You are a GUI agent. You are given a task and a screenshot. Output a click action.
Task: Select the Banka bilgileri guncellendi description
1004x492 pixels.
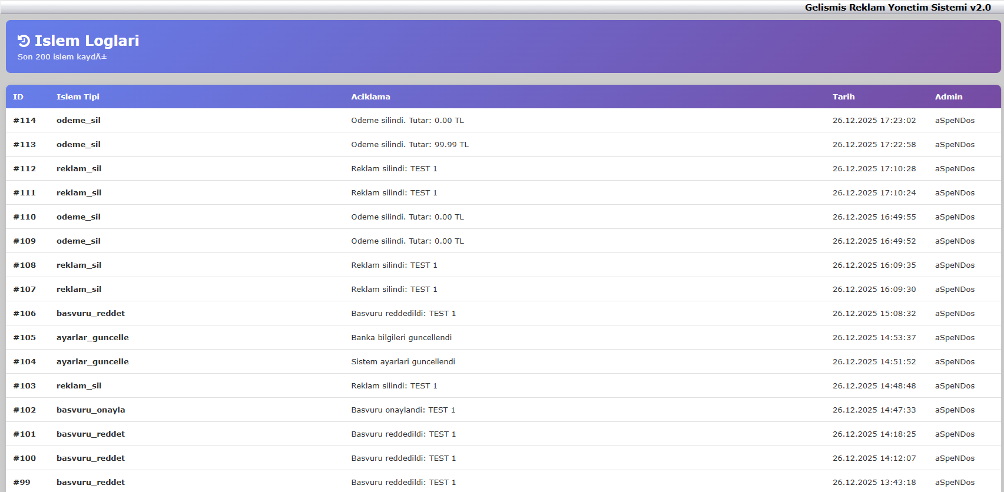click(402, 338)
